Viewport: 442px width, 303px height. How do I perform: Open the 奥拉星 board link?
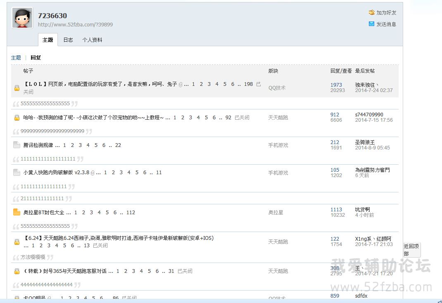(x=276, y=212)
